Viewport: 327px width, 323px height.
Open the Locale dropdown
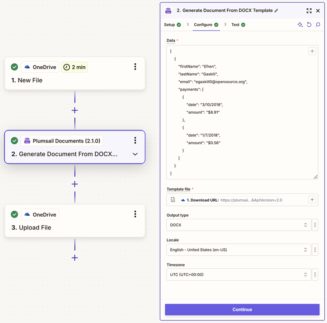click(x=238, y=250)
